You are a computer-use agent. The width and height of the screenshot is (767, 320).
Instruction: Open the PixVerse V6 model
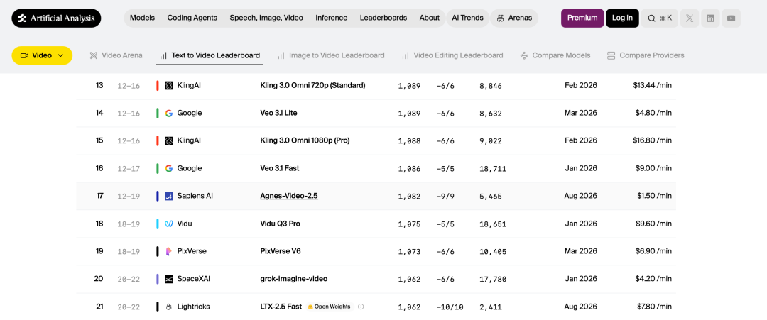pos(281,251)
